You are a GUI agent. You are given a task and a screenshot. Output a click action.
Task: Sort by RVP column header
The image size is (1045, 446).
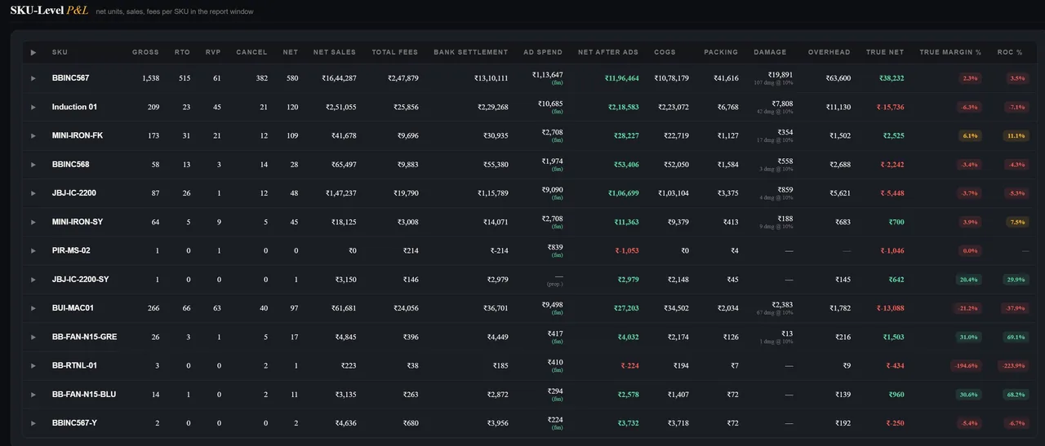[213, 52]
